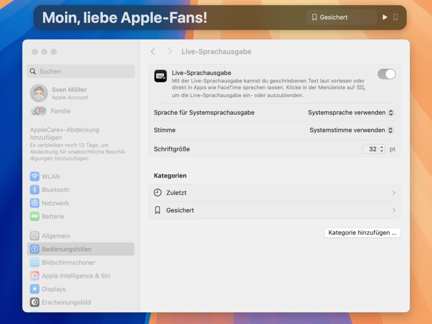
Task: Click the text 'Moin, liebe Apple-Fans!'
Action: coord(125,17)
